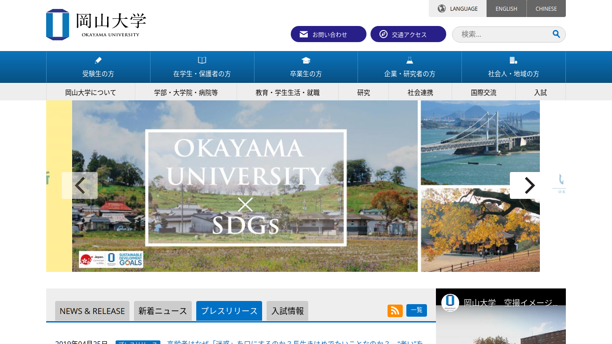This screenshot has height=344, width=612.
Task: Click the book icon above 在学生・保護者の方
Action: click(x=202, y=60)
